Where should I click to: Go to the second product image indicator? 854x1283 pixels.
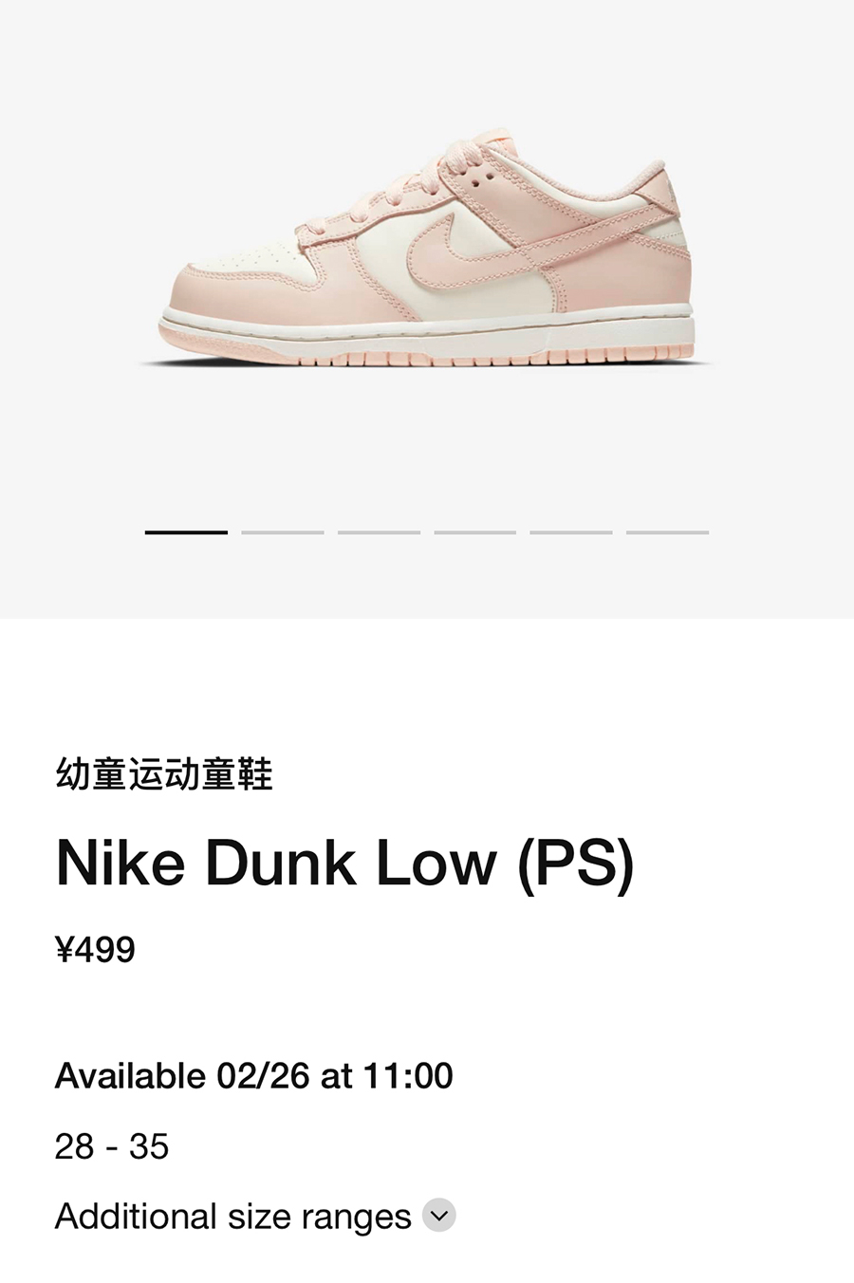[283, 532]
